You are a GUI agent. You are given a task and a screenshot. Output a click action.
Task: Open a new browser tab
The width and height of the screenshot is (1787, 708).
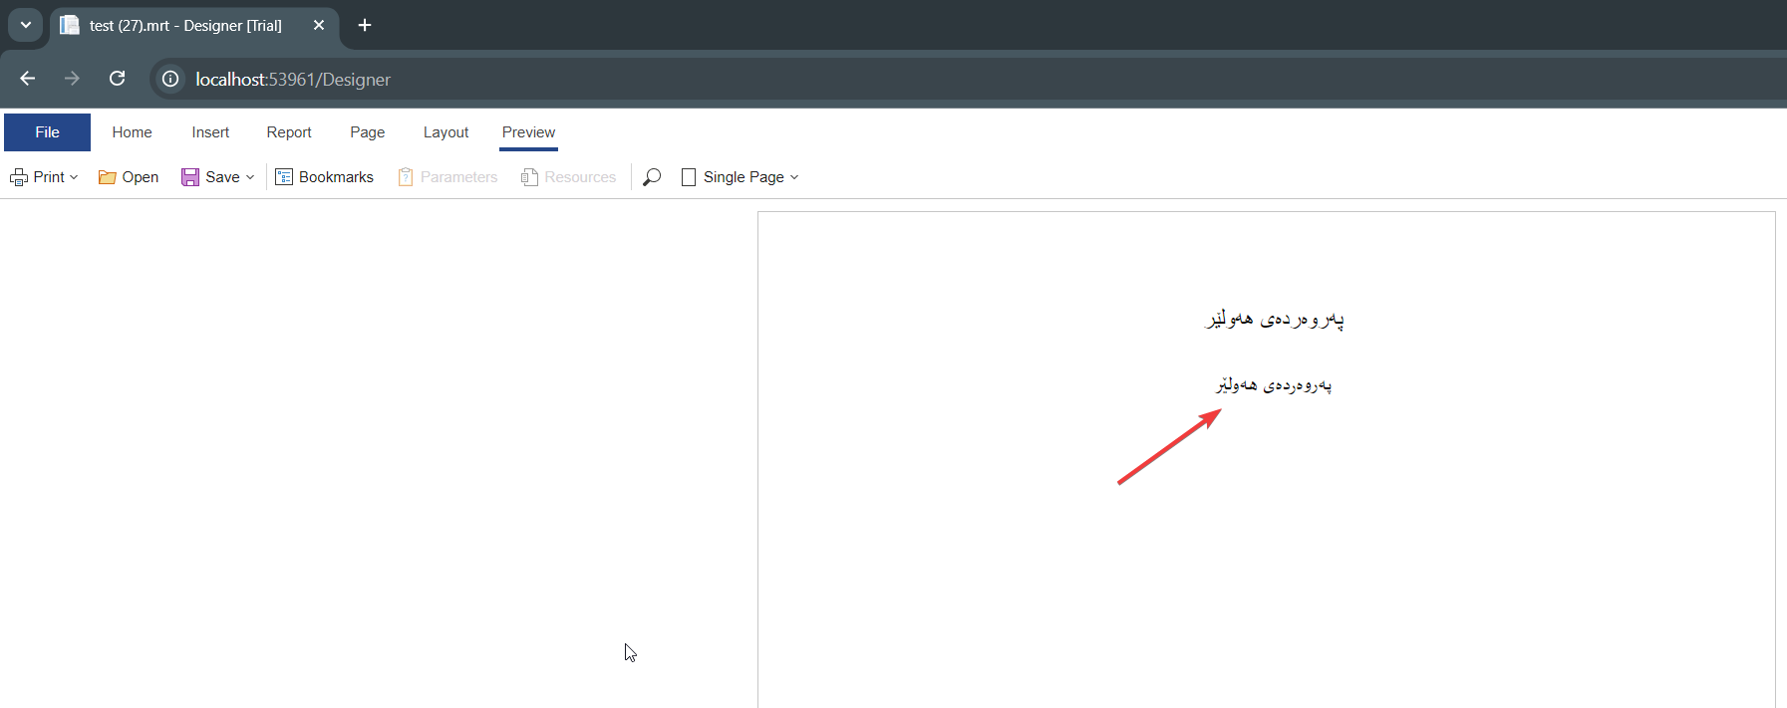365,25
